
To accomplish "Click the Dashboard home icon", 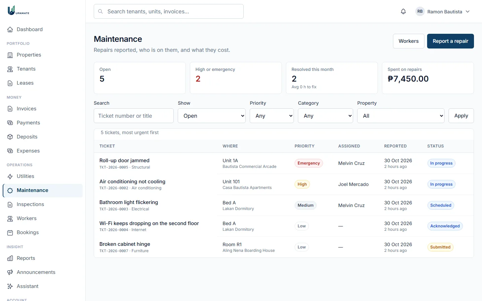I will [10, 29].
